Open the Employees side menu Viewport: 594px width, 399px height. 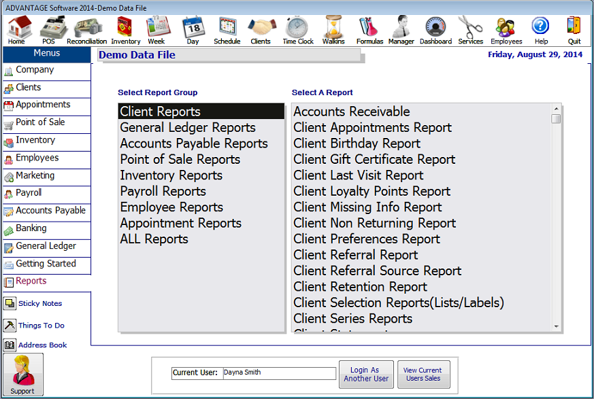[x=46, y=159]
